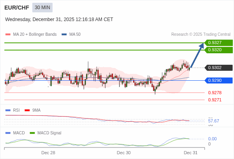Click the 0.9320 resistance price tag
Screen dimensions: 234x159
tap(219, 50)
